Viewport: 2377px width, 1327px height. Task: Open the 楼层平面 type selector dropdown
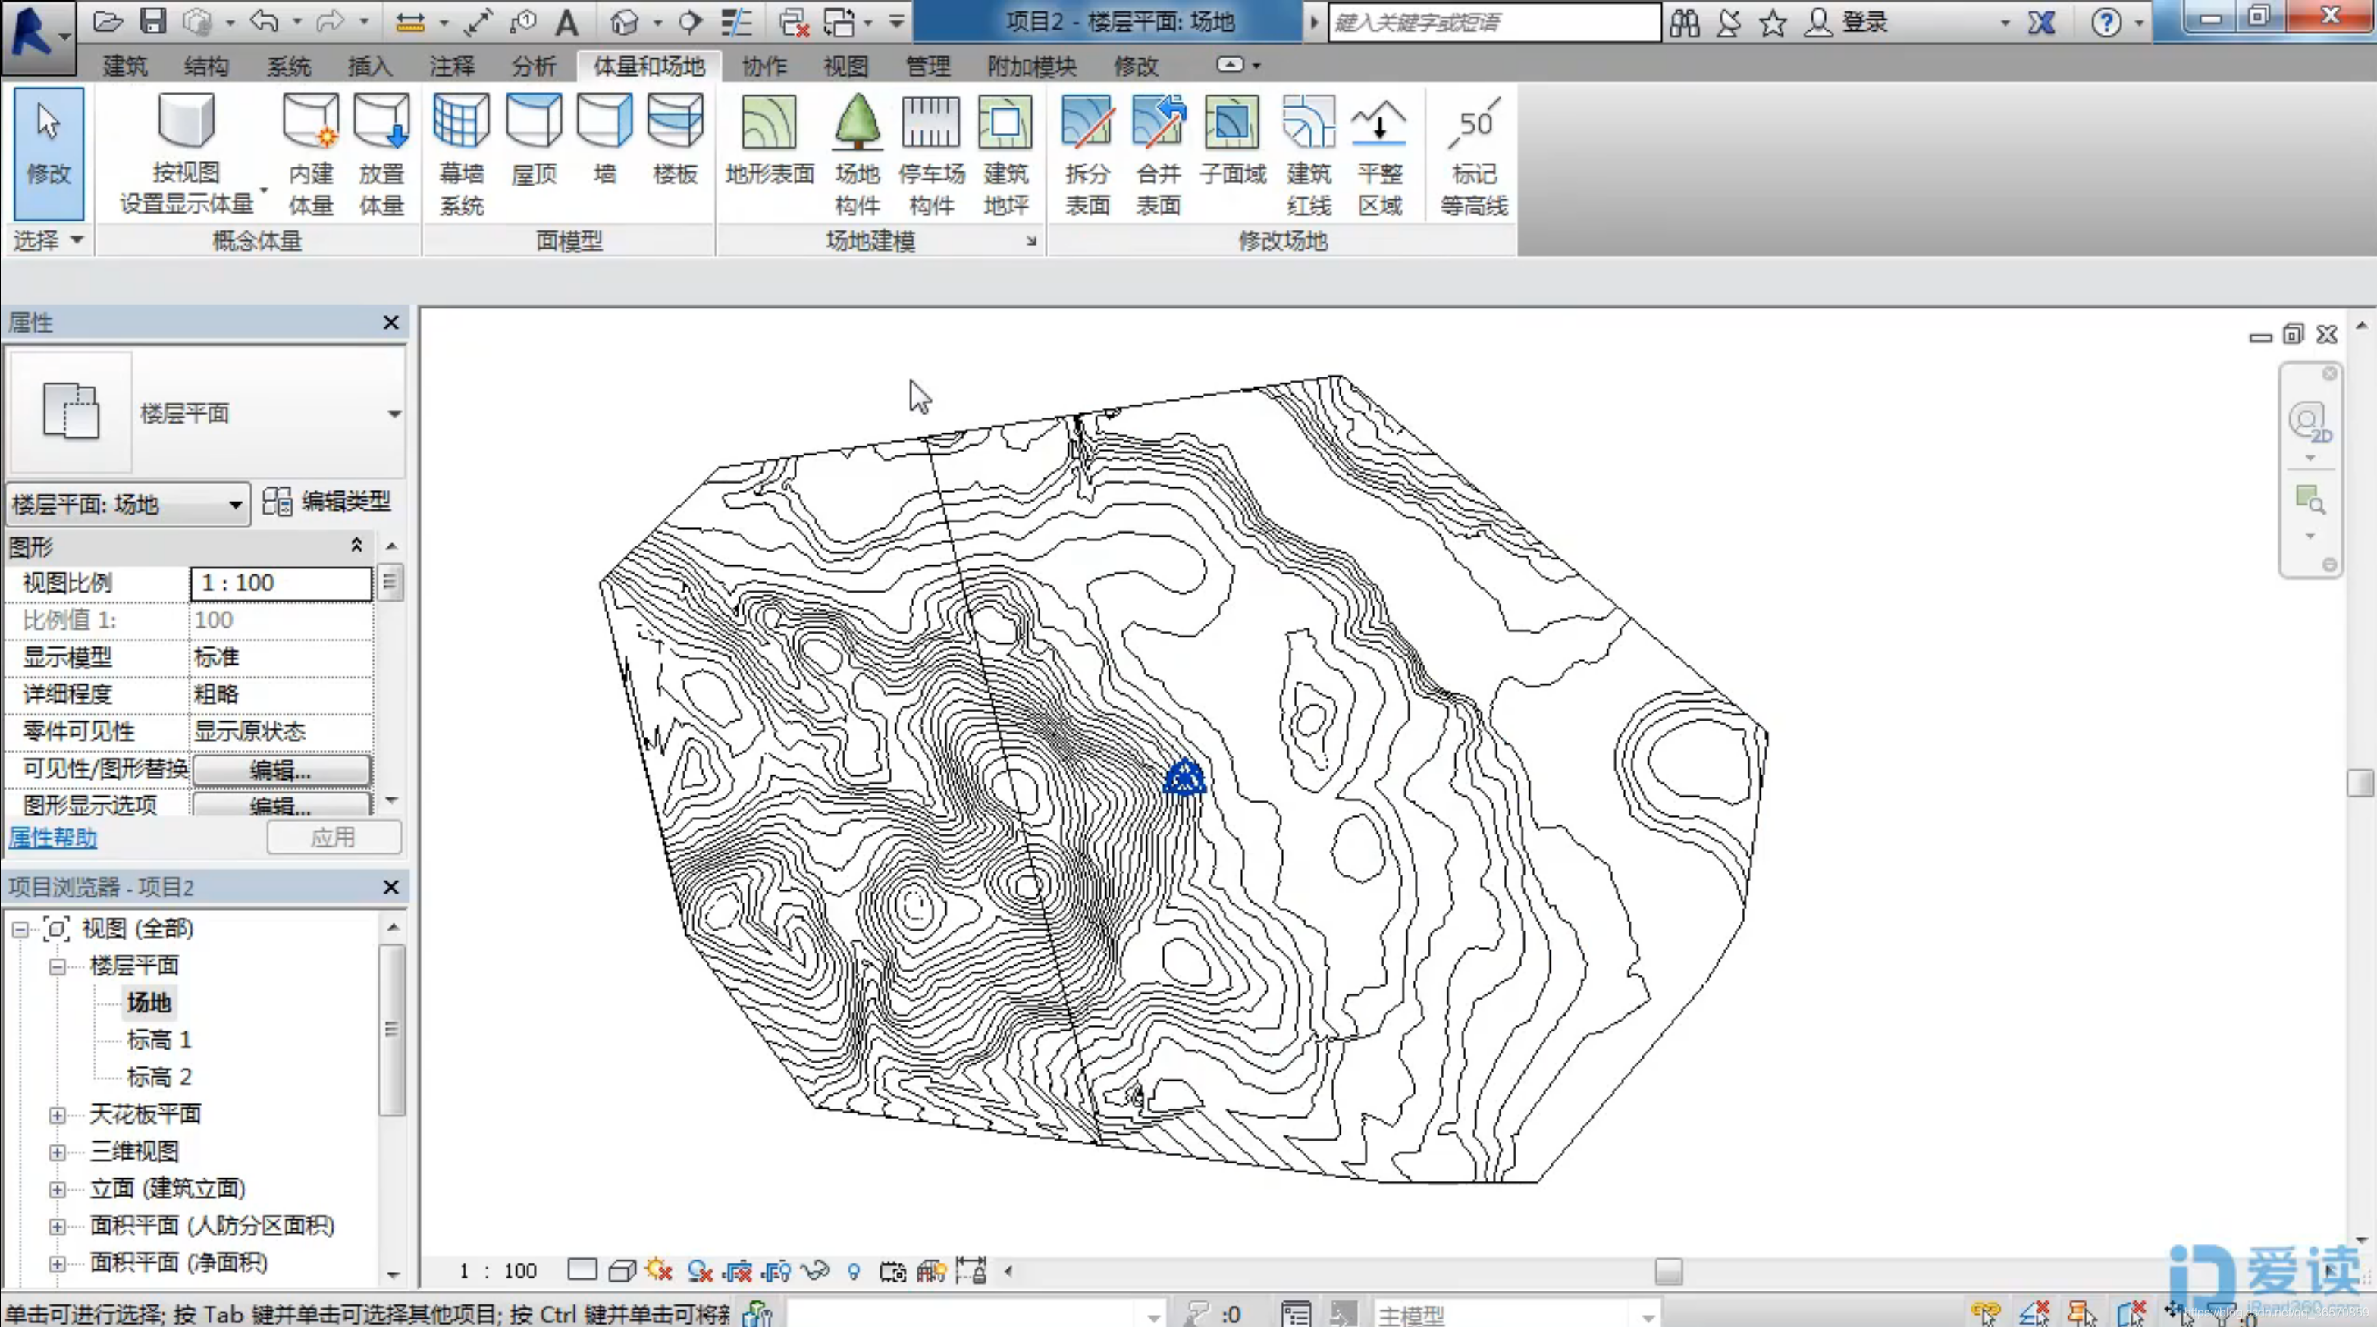394,413
